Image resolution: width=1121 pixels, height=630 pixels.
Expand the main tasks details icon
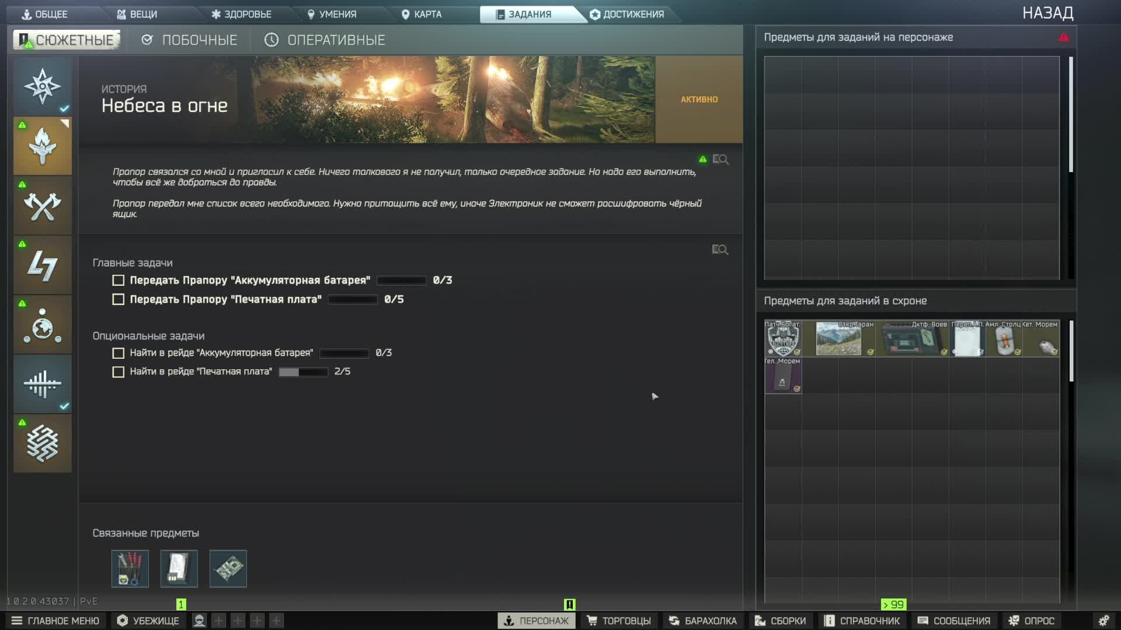[720, 250]
